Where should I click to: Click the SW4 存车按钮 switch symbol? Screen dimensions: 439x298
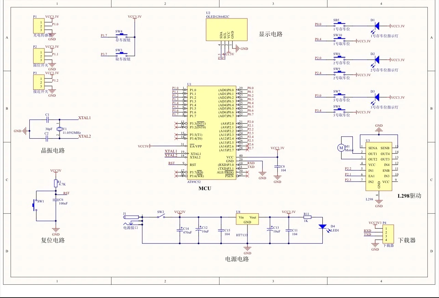pyautogui.click(x=122, y=34)
